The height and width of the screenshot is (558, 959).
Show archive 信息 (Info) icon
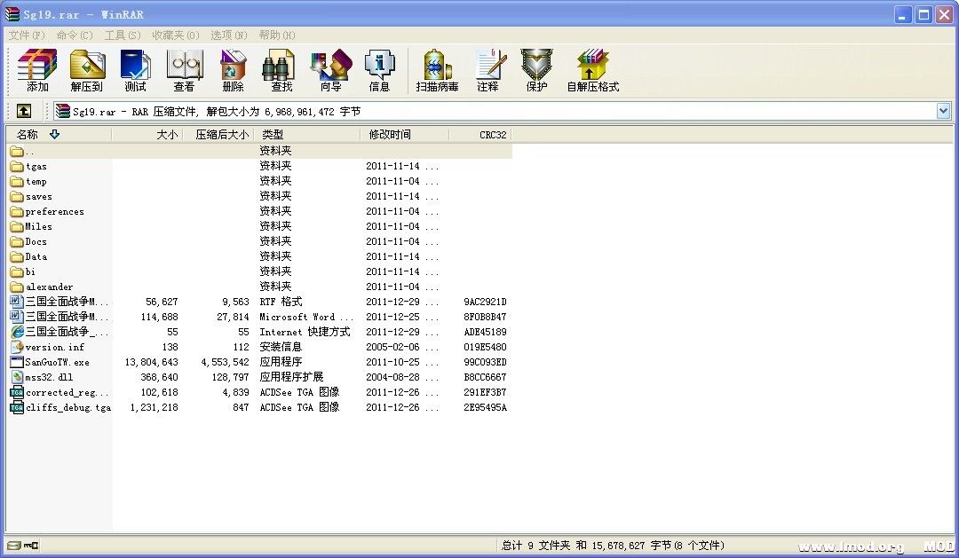click(379, 70)
